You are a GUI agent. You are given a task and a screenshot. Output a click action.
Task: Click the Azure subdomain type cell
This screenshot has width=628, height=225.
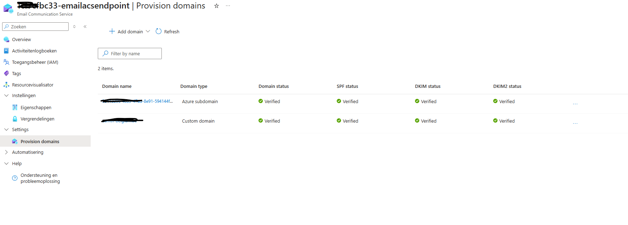pyautogui.click(x=200, y=101)
